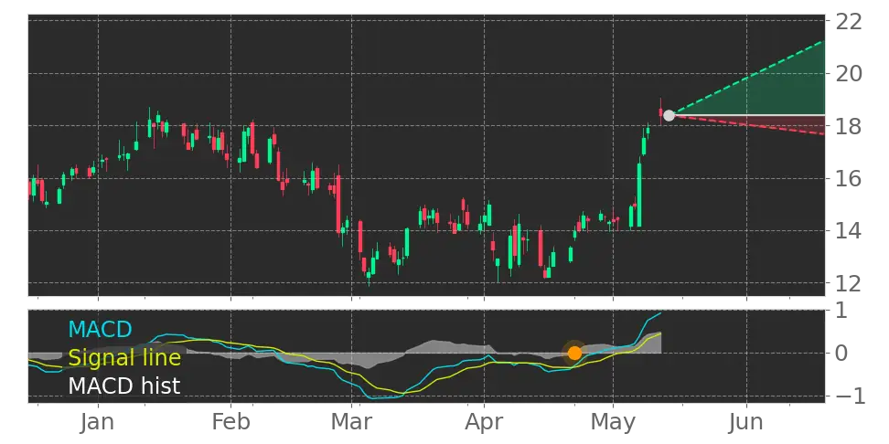Click the MACD legend label
889x444 pixels.
pyautogui.click(x=100, y=329)
